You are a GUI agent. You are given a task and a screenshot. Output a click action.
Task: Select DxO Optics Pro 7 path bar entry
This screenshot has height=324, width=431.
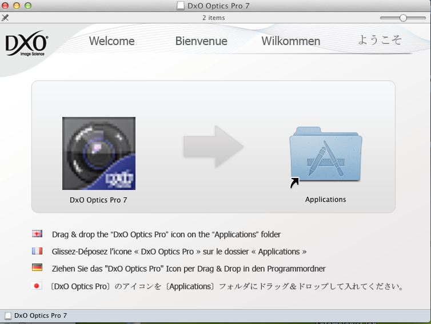pos(36,315)
